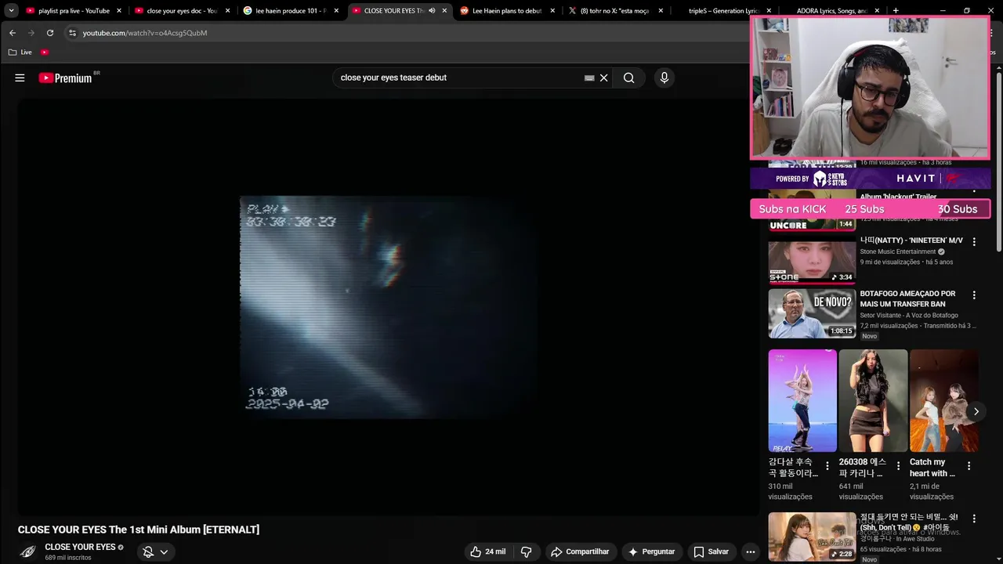Open the tab search dropdown arrow
This screenshot has width=1003, height=564.
[11, 11]
